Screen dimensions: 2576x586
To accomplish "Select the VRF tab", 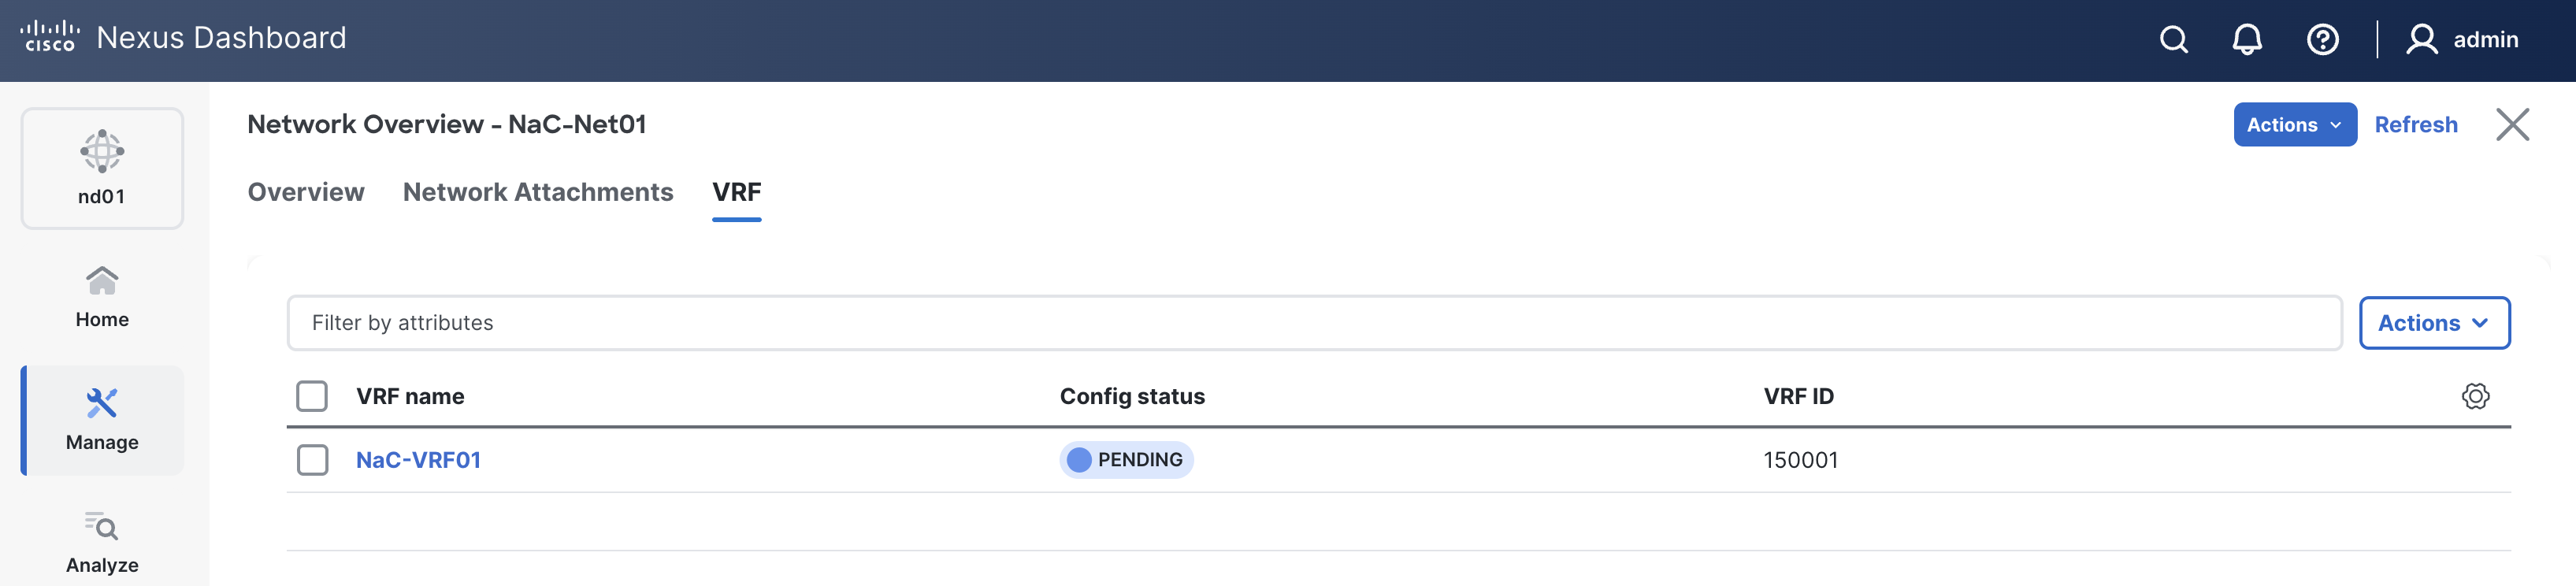I will pos(736,192).
